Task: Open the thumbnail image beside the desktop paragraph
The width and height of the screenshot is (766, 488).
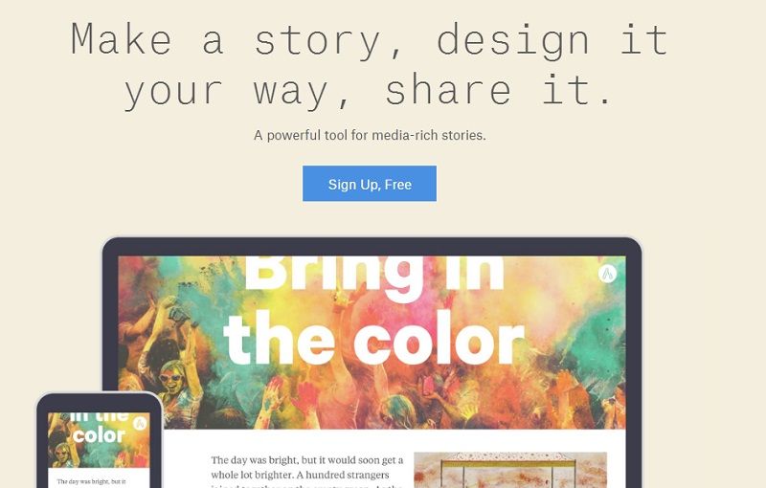Action: (x=510, y=470)
